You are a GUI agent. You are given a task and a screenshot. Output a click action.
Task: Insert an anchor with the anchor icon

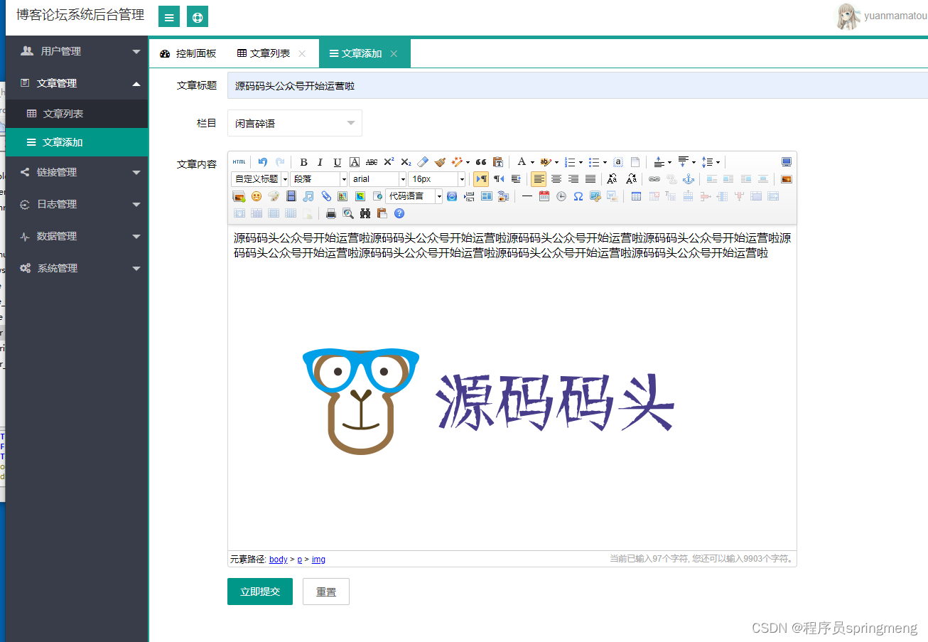click(x=689, y=179)
